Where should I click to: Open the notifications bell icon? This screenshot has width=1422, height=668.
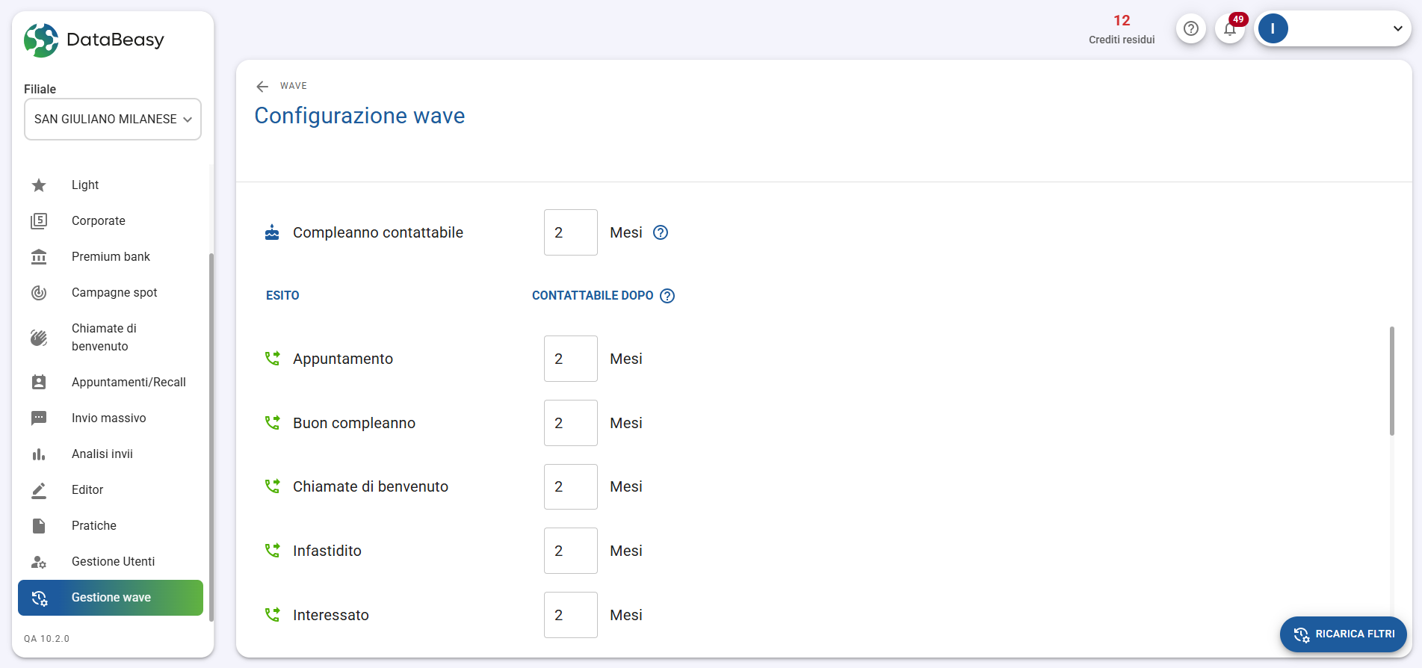click(x=1230, y=29)
